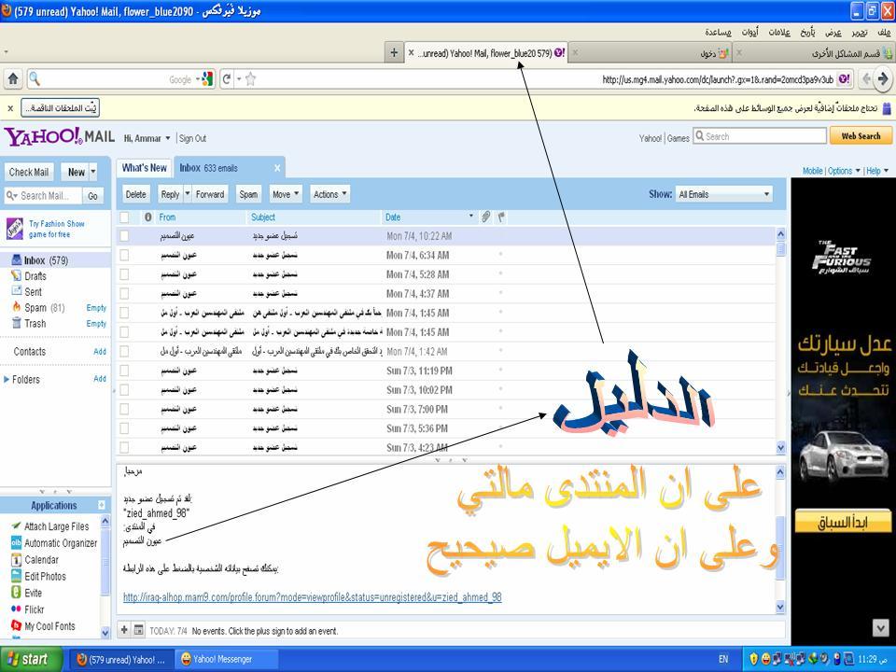Click the add event plus icon
Viewport: 896px width, 672px height.
coord(124,630)
